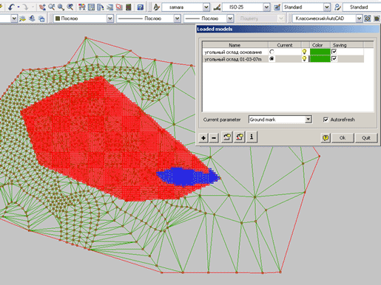Image resolution: width=381 pixels, height=285 pixels.
Task: Click the info 'i' button
Action: click(252, 137)
